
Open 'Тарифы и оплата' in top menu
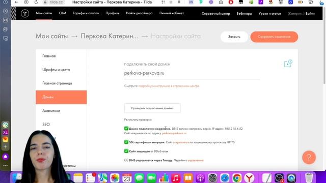pos(86,13)
